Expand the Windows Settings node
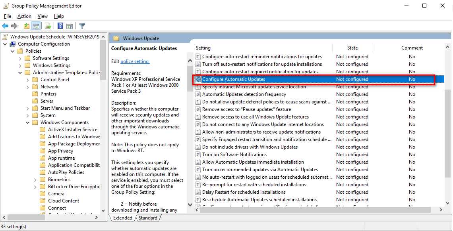Viewport: 453px width, 231px height. pos(20,66)
